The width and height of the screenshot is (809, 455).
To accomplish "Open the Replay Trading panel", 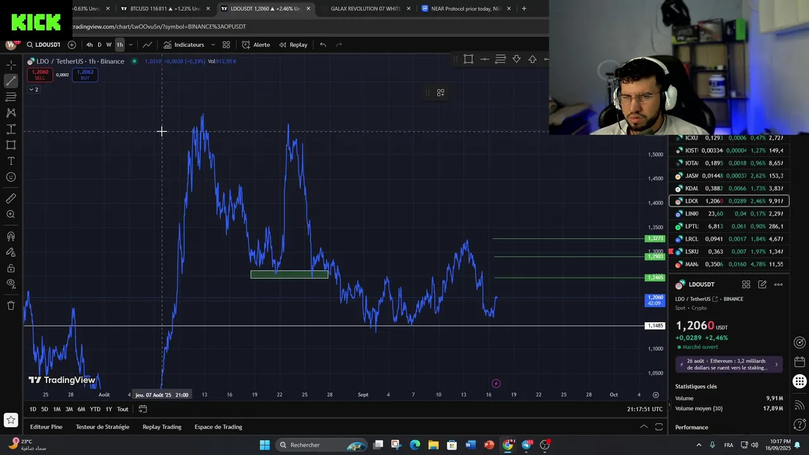I will point(162,427).
